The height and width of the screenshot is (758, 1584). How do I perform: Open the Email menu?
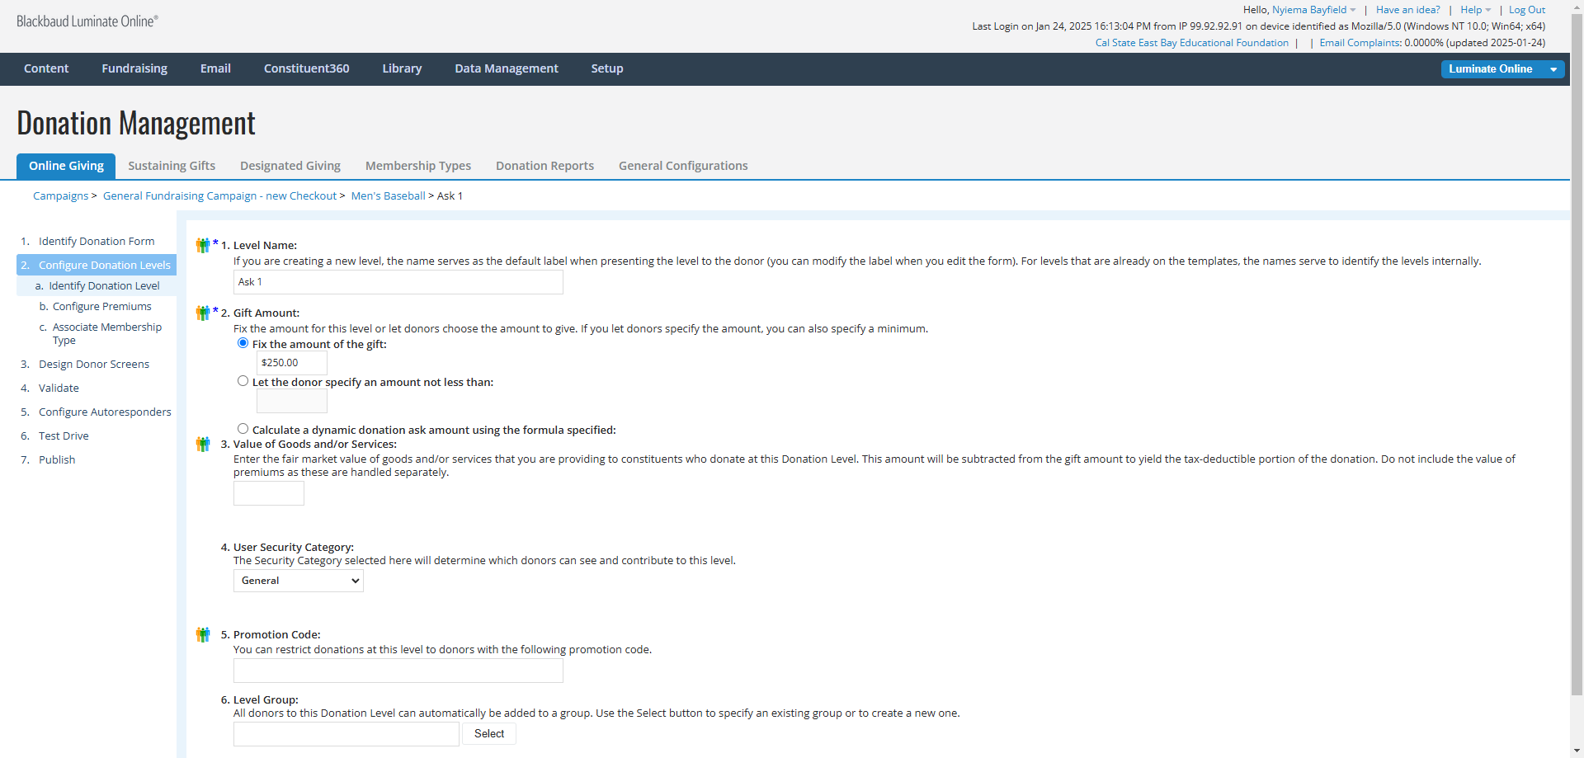(215, 68)
